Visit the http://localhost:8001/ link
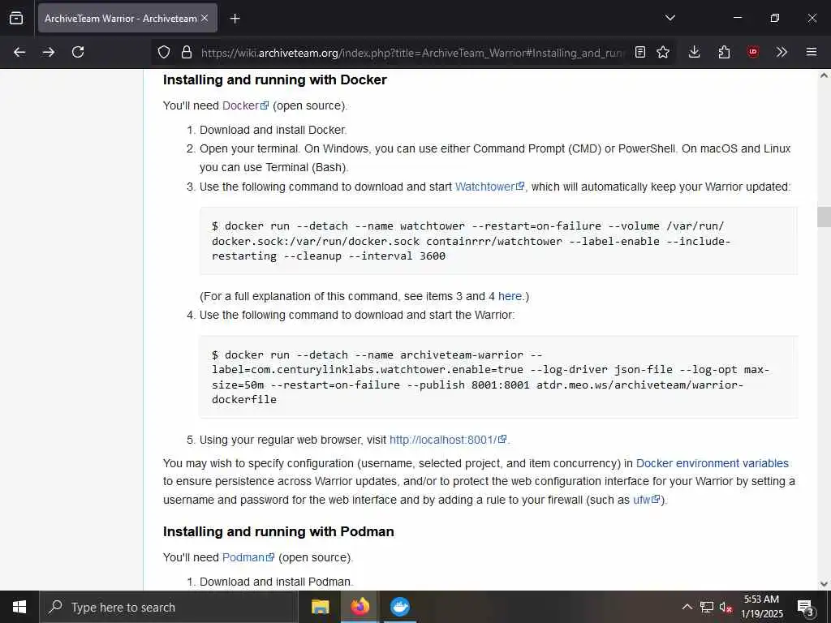This screenshot has width=831, height=623. [x=448, y=440]
